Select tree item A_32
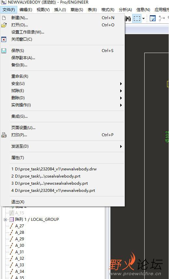This screenshot has width=169, height=279. [x=19, y=259]
